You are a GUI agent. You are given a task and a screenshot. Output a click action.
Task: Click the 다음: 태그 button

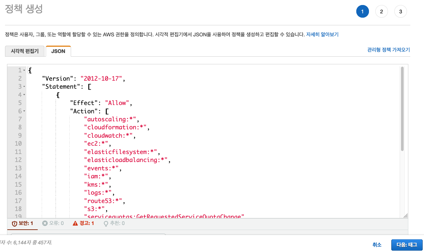pos(407,245)
